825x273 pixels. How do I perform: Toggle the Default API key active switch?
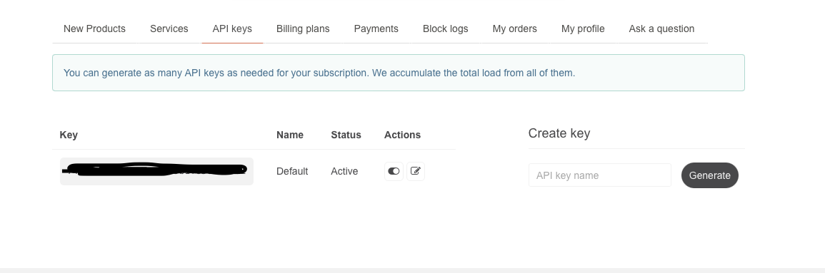tap(394, 171)
